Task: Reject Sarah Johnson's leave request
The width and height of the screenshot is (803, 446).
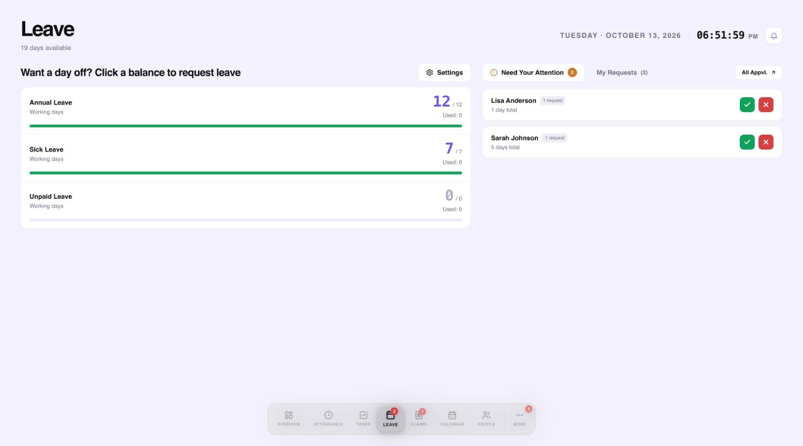Action: pyautogui.click(x=766, y=142)
